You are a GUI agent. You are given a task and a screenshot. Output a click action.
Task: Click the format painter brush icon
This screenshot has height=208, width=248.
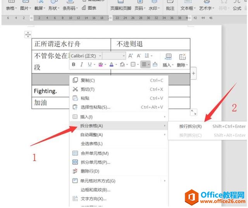click(155, 64)
